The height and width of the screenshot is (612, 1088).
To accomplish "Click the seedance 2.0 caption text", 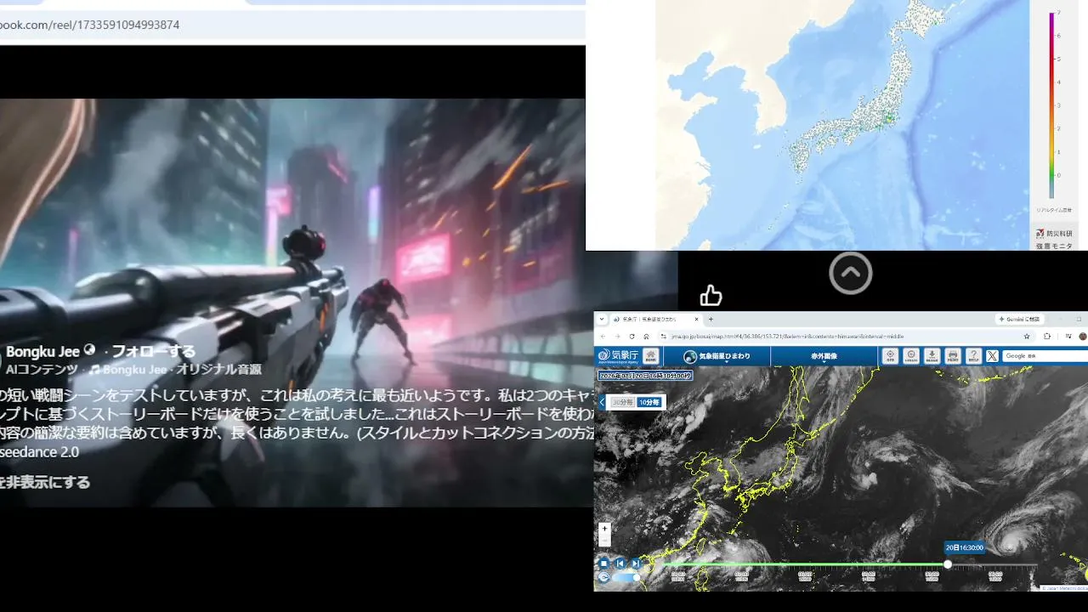I will (39, 452).
